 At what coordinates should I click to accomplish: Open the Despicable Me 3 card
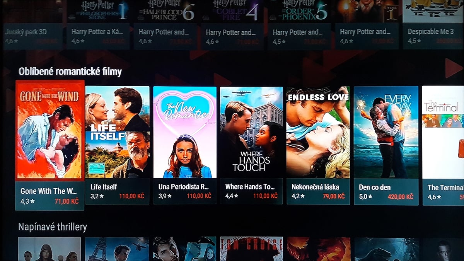click(x=433, y=24)
